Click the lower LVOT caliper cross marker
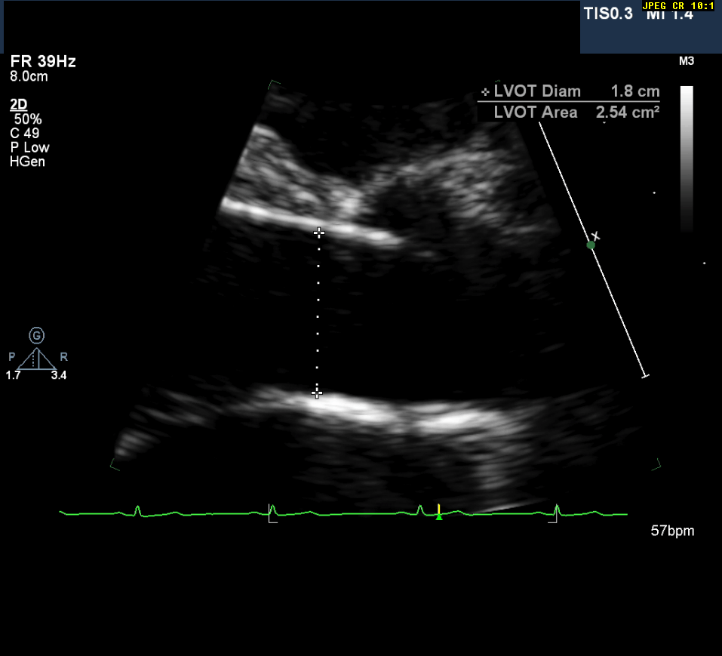Viewport: 722px width, 656px height. coord(317,393)
